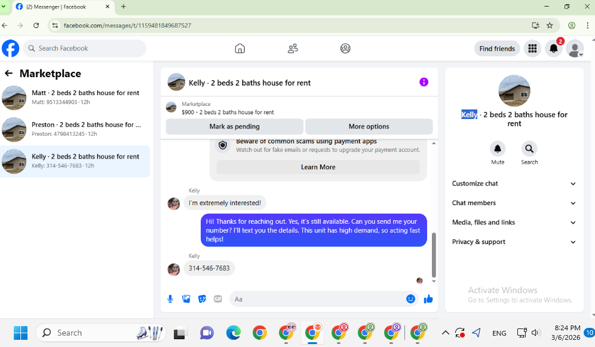Image resolution: width=595 pixels, height=347 pixels.
Task: Click the Messenger browser tab
Action: pyautogui.click(x=63, y=7)
